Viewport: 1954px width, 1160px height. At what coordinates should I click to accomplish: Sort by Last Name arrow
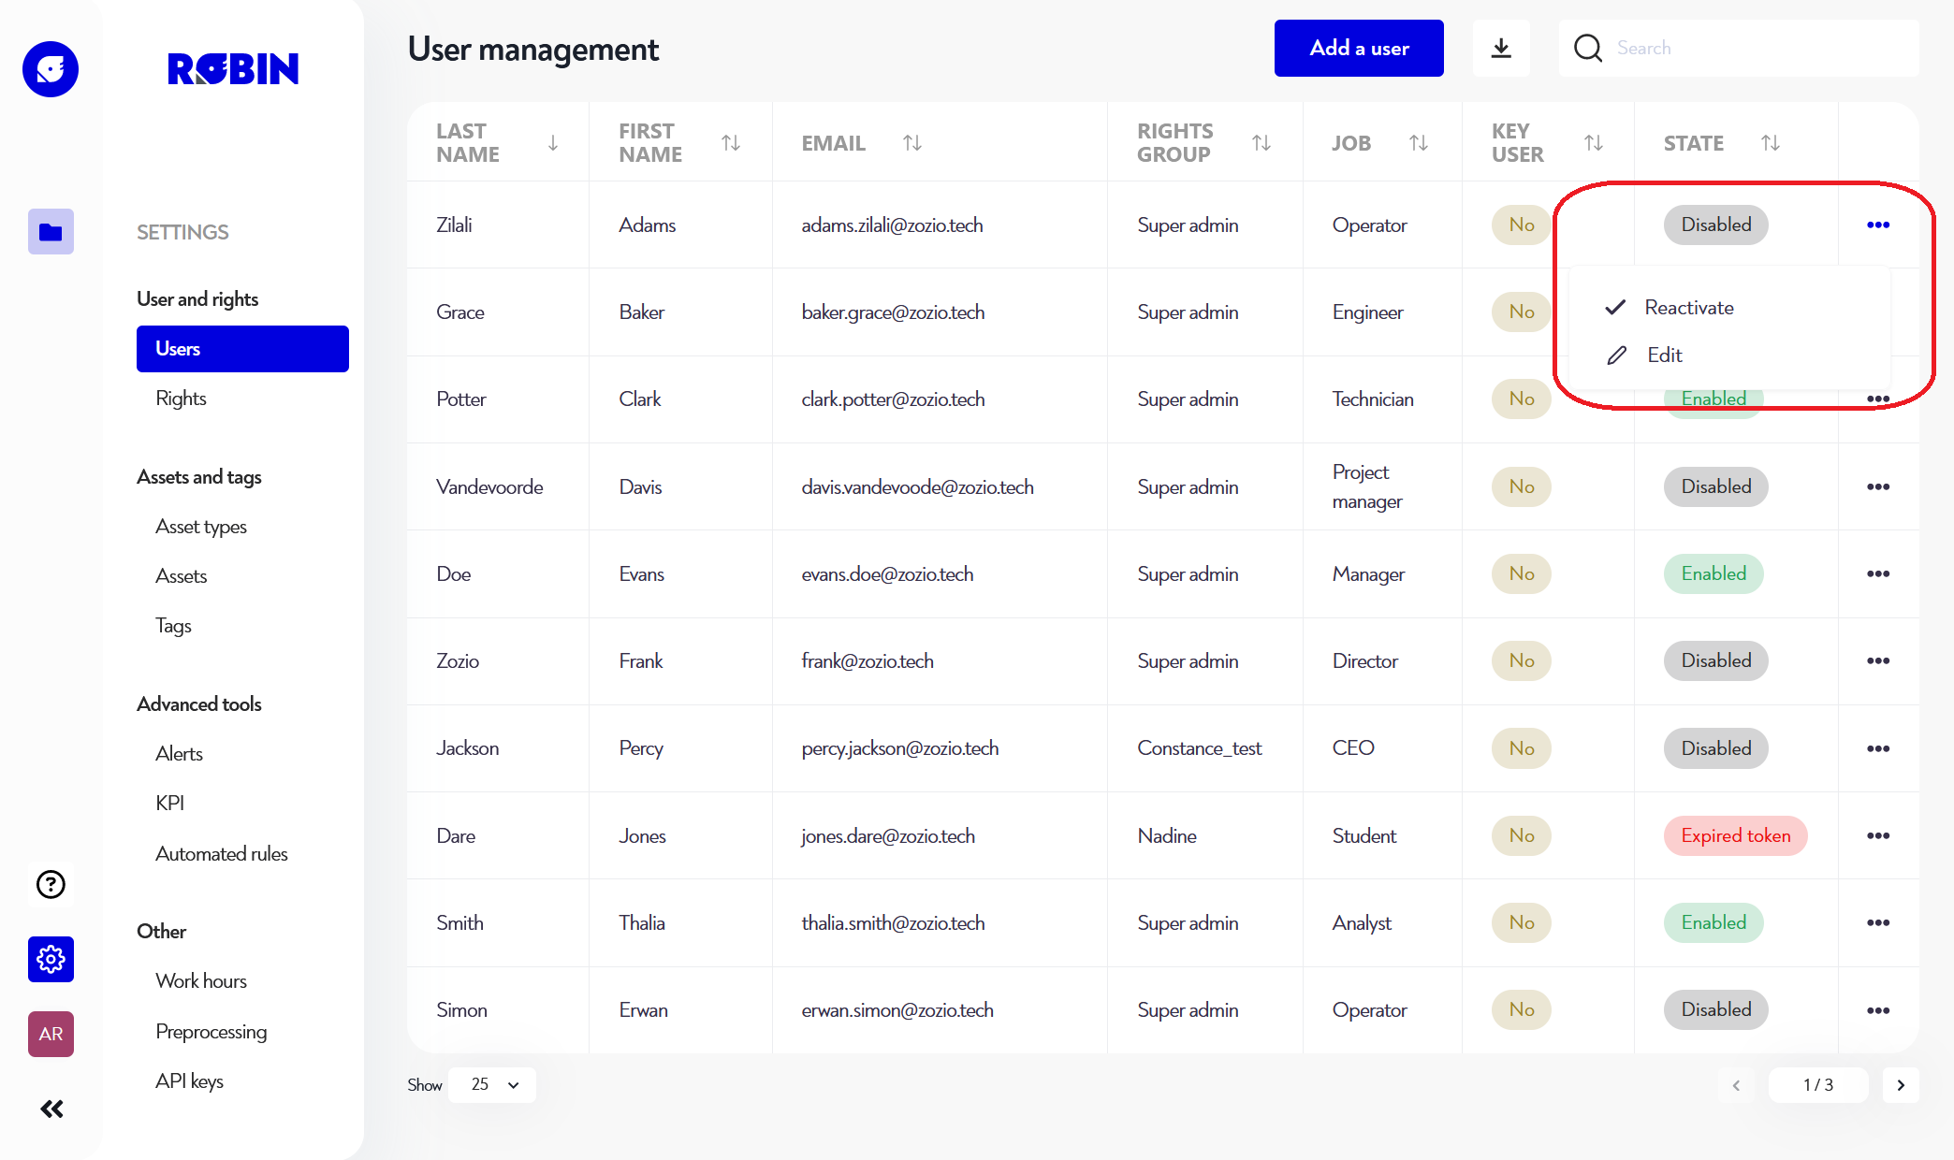coord(553,143)
